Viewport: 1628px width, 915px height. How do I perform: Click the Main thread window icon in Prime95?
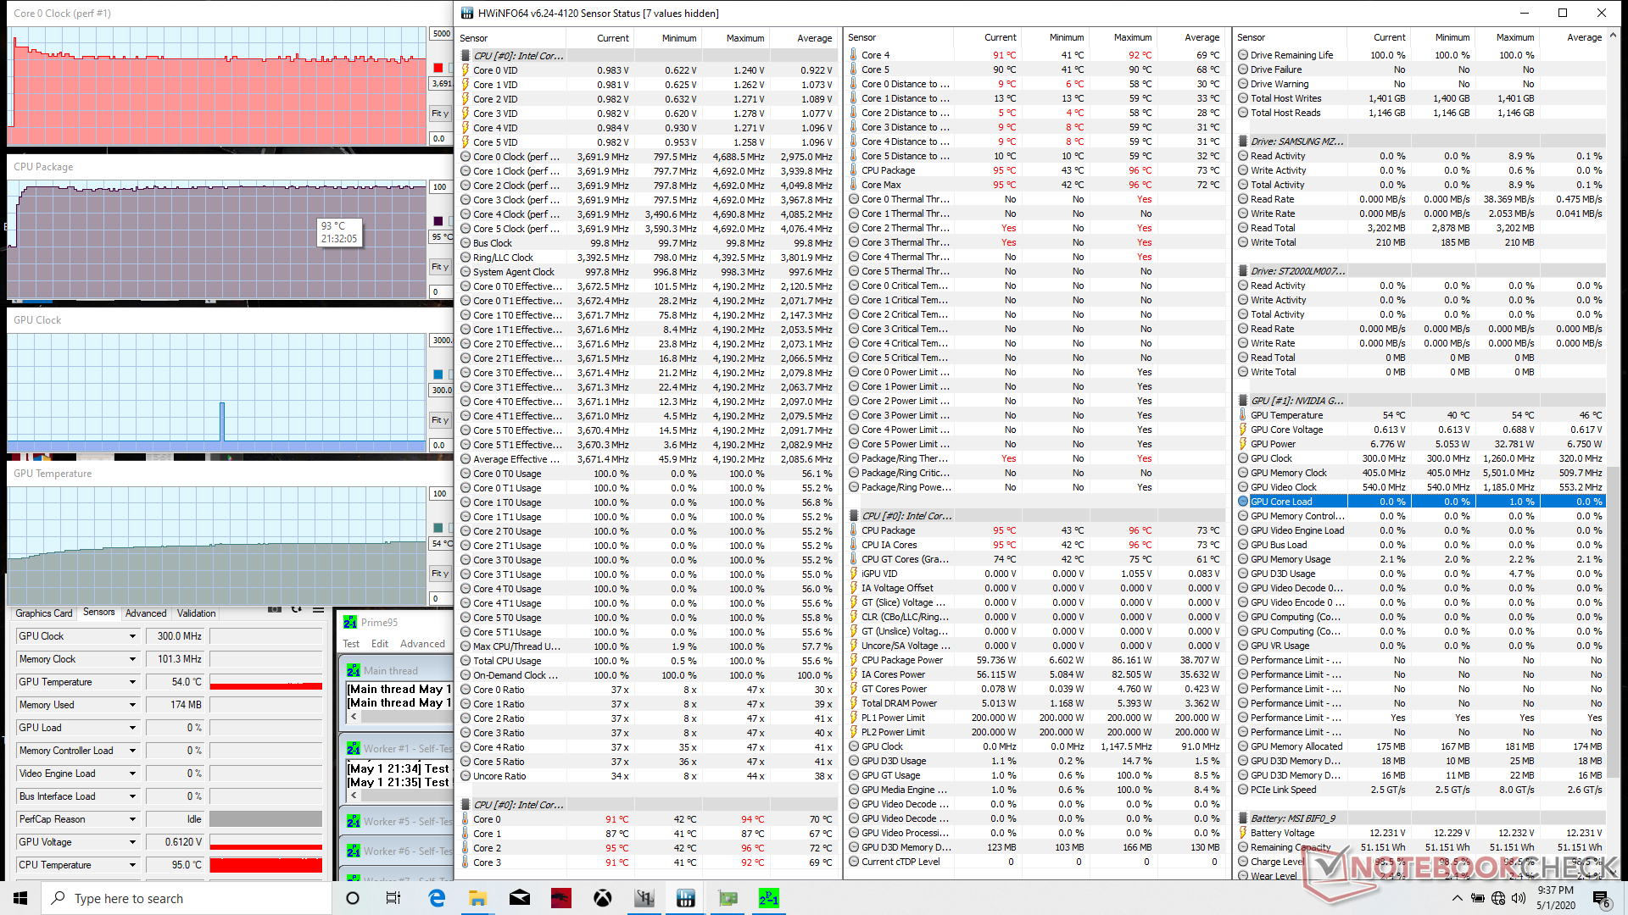(354, 670)
